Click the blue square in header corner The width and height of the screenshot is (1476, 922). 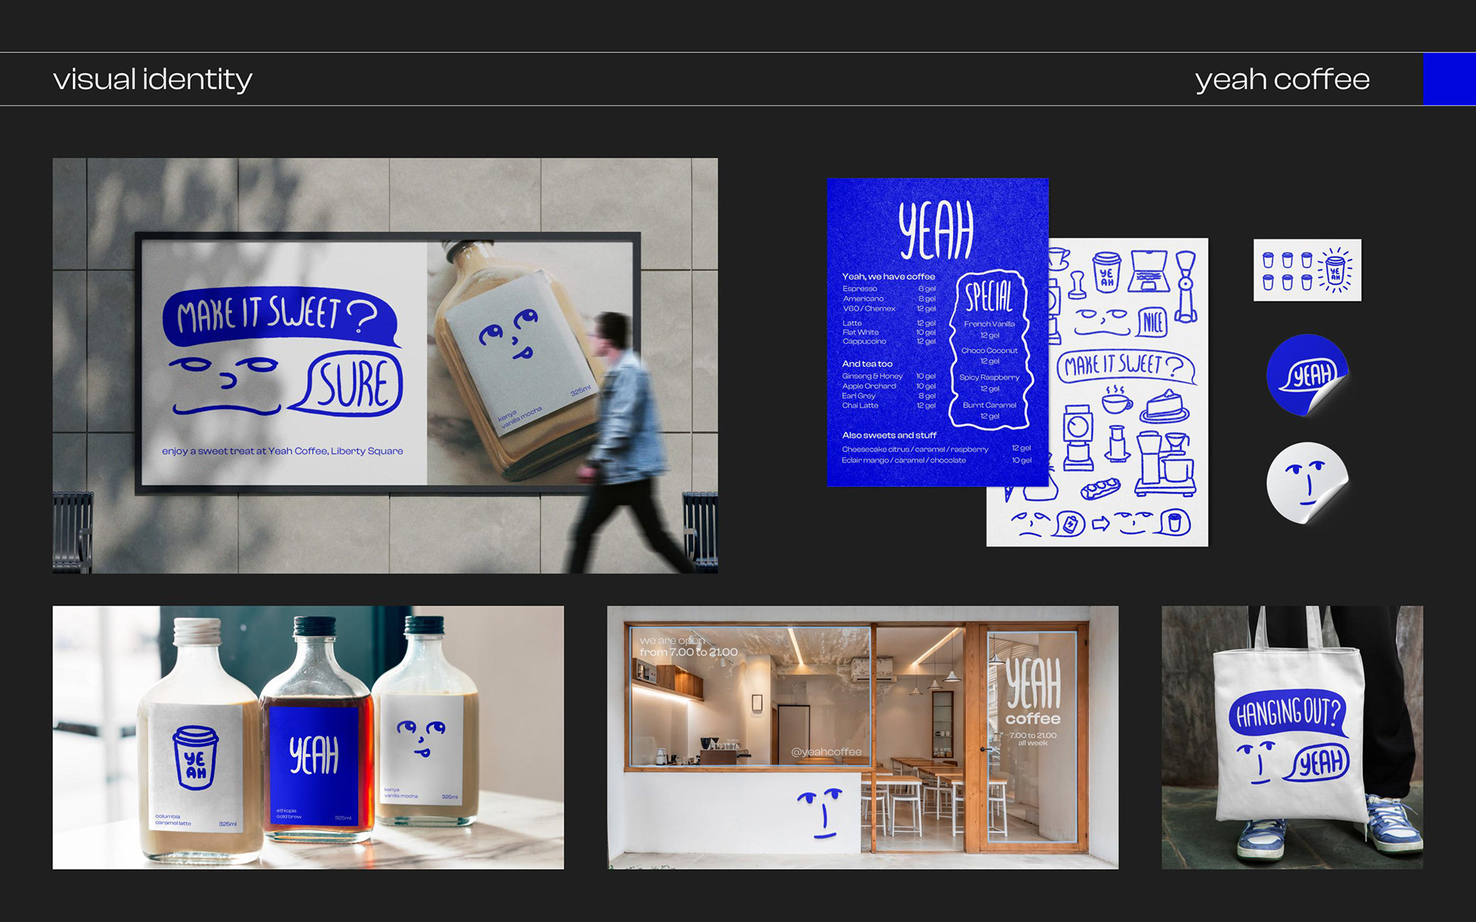coord(1448,79)
